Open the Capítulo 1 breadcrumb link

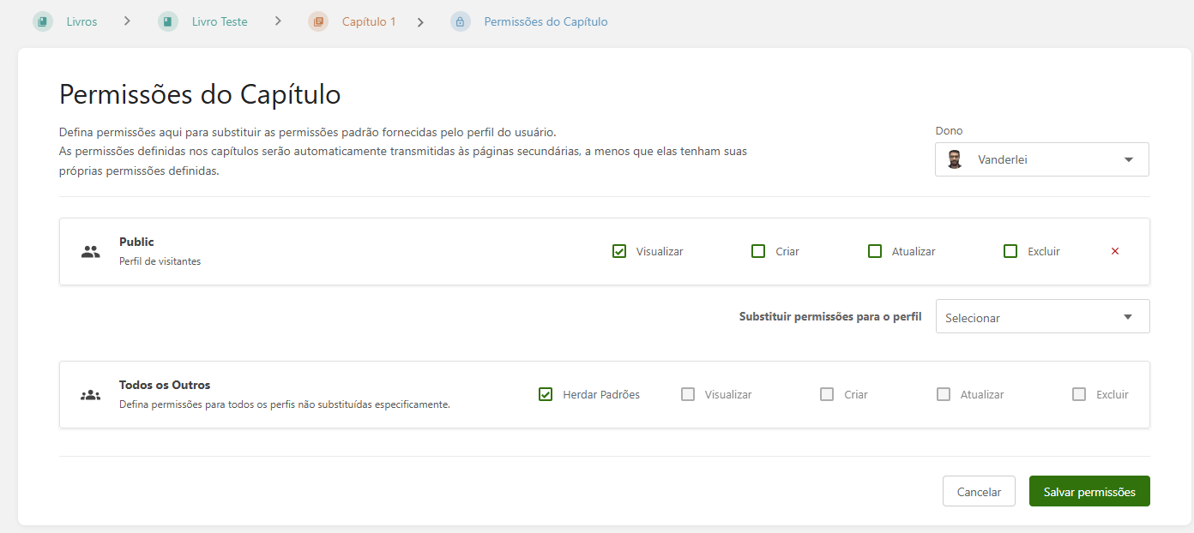pos(369,21)
